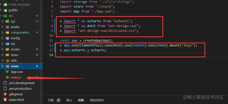Select the views folder name
The height and width of the screenshot is (104, 228).
click(15, 66)
